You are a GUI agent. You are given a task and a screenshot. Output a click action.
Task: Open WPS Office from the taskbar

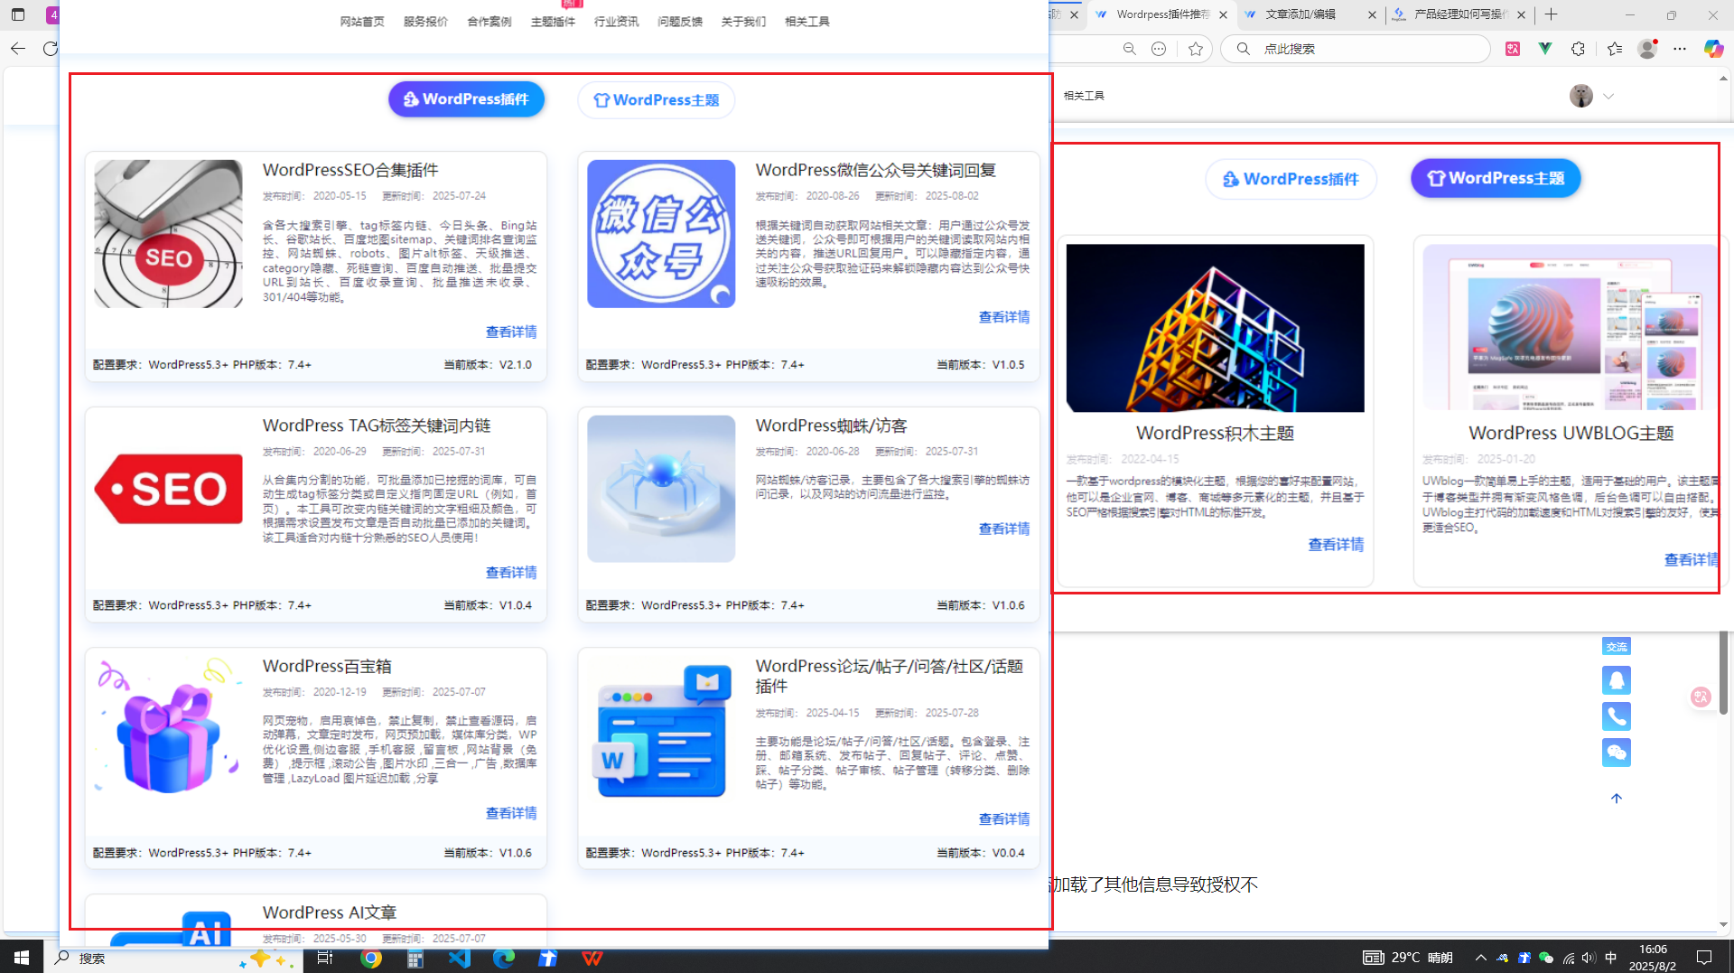pyautogui.click(x=592, y=959)
